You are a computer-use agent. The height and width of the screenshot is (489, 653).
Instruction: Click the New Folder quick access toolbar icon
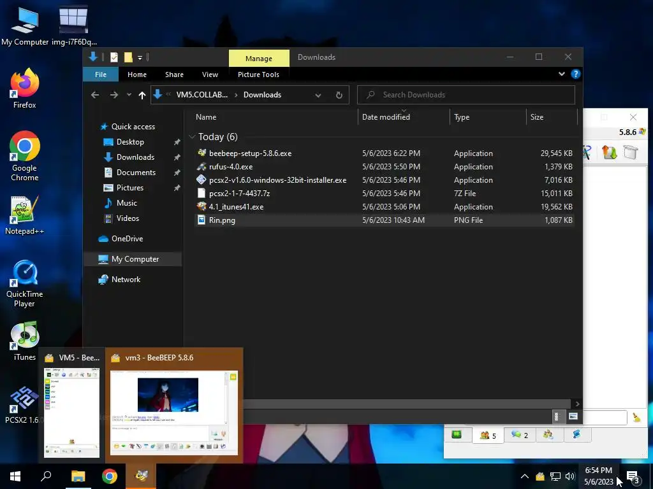coord(128,57)
